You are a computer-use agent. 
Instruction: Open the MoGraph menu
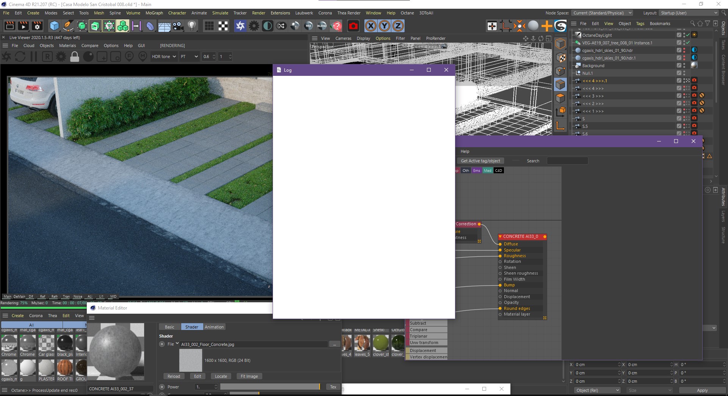(x=154, y=13)
